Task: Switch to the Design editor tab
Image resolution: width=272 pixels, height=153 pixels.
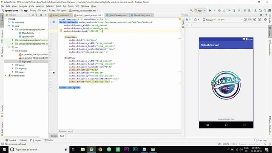Action: tap(54, 136)
